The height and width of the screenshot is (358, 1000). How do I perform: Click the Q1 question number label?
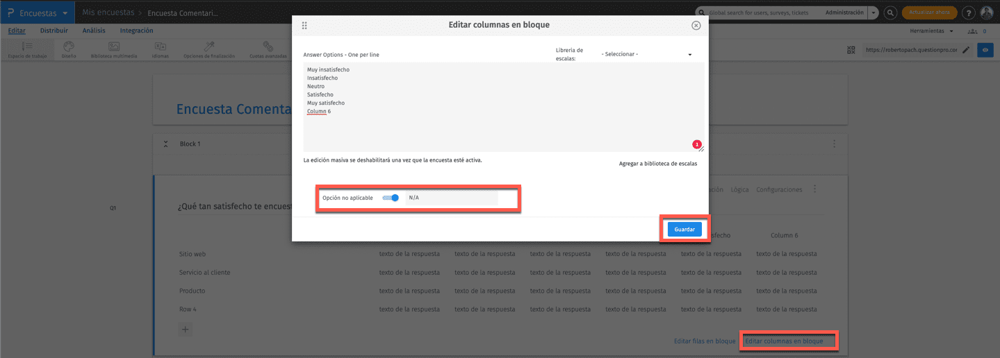point(113,207)
